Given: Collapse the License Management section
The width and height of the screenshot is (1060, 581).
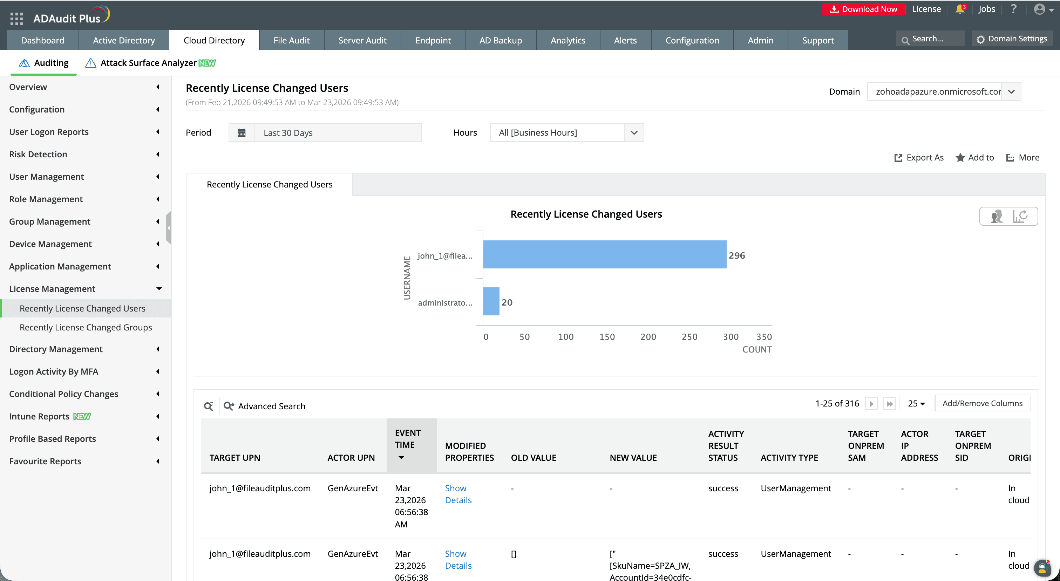Looking at the screenshot, I should [159, 288].
